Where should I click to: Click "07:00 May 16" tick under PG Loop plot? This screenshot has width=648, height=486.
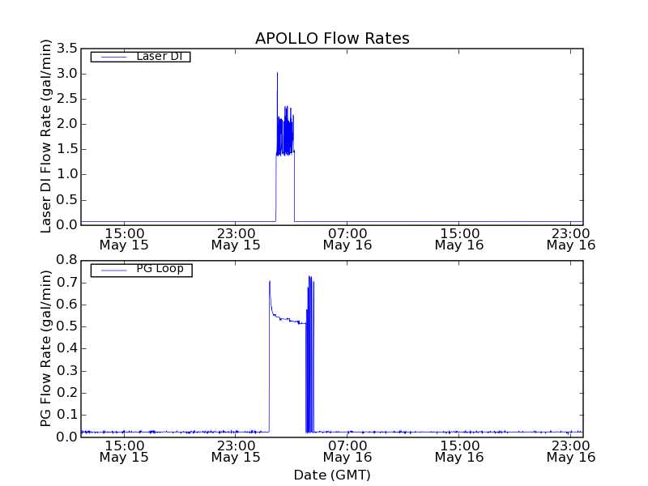pos(347,452)
